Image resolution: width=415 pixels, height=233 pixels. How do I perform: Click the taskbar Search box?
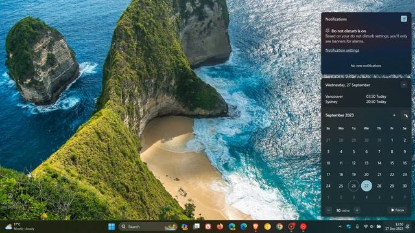148,227
